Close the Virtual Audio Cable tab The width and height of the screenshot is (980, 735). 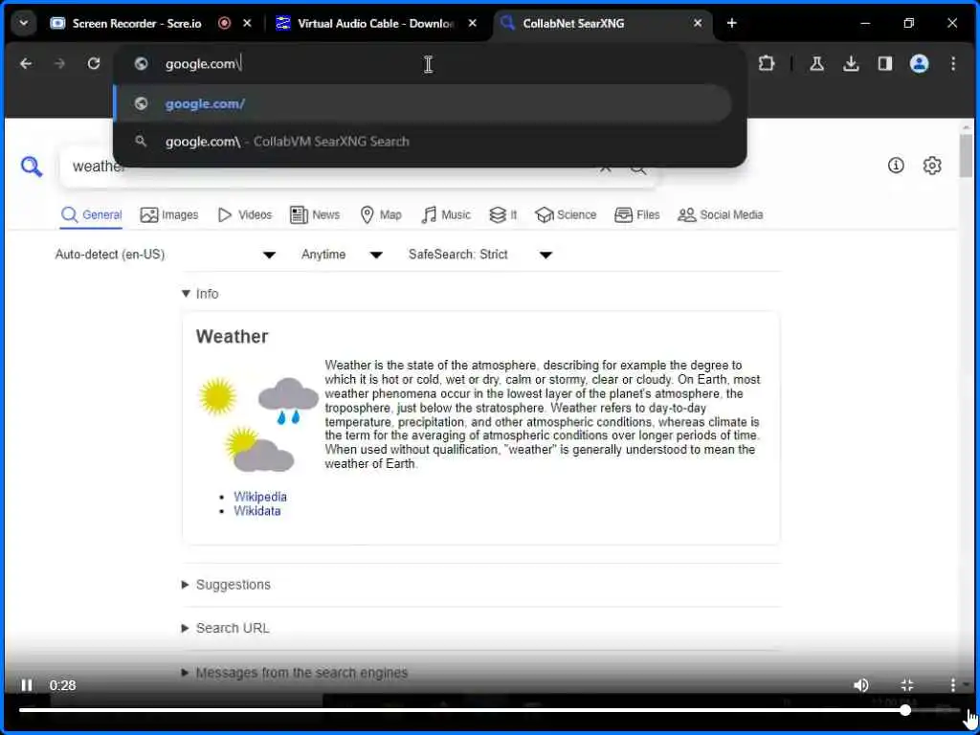[473, 23]
